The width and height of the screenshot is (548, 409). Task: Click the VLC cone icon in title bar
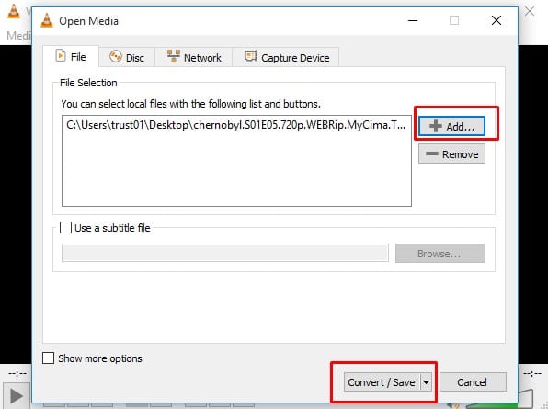pos(47,20)
